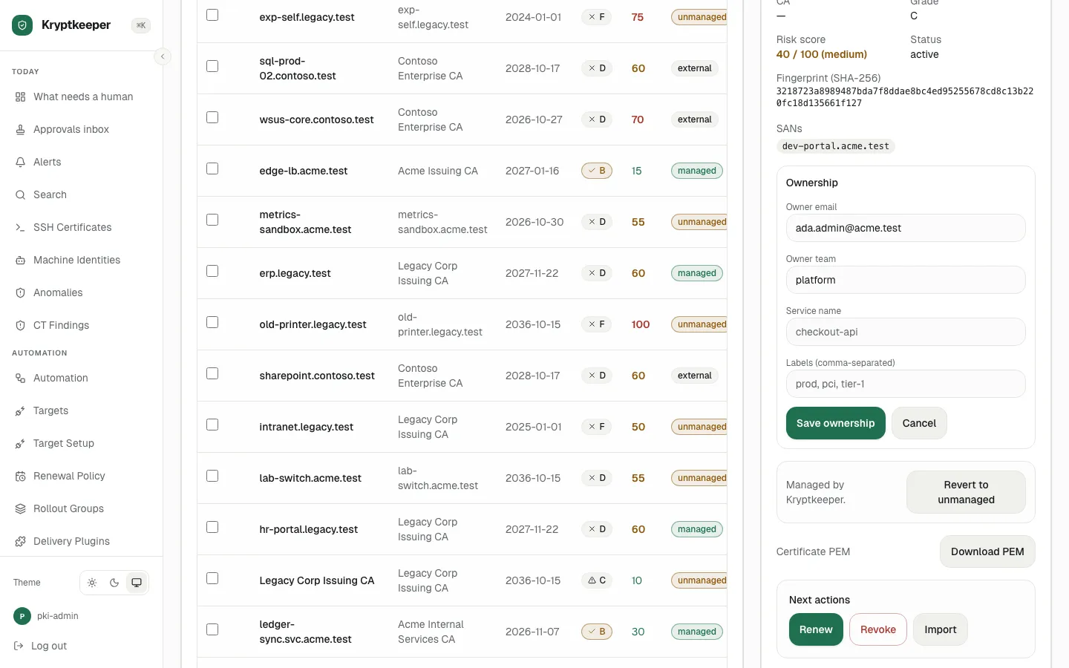Click the Alerts bell icon
The image size is (1069, 668).
click(x=20, y=162)
